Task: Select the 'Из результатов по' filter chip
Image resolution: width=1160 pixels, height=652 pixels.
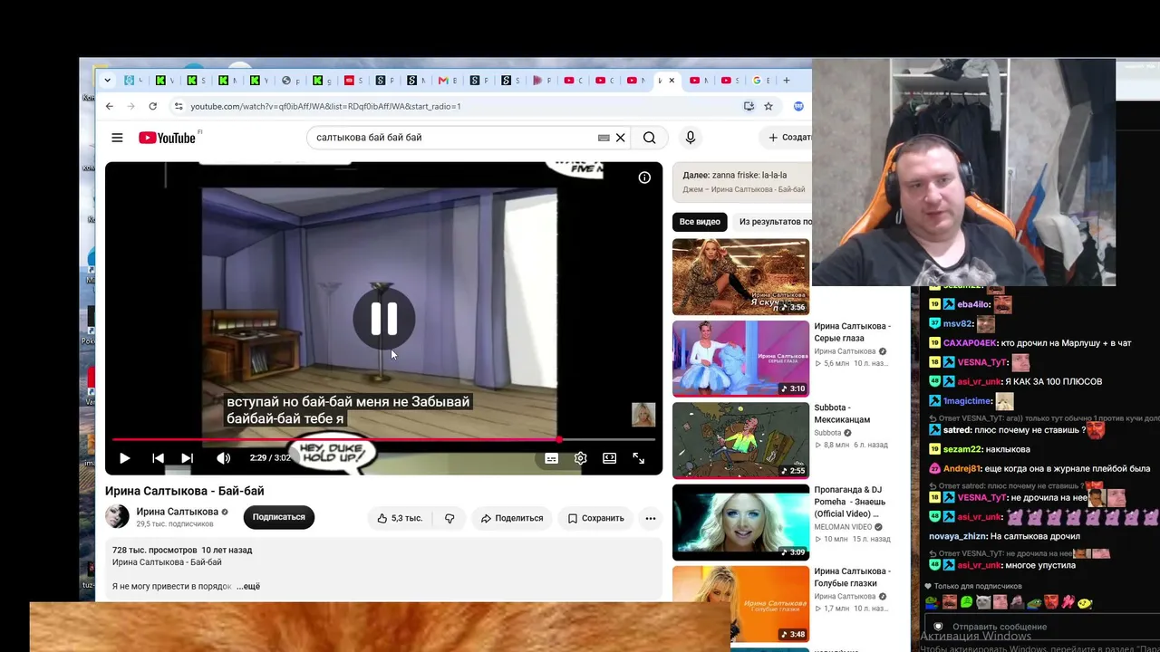Action: [x=775, y=222]
